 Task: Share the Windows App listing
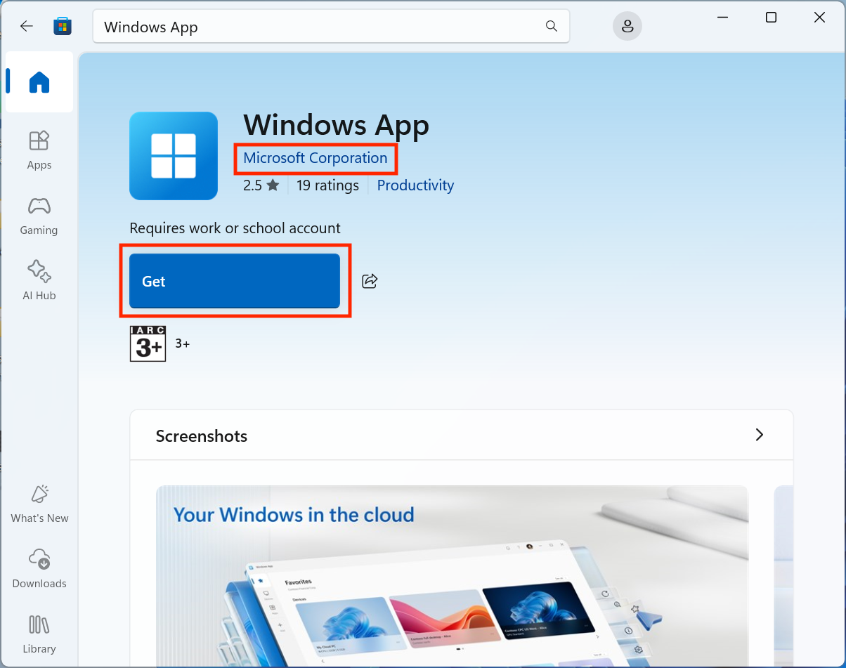click(x=370, y=280)
